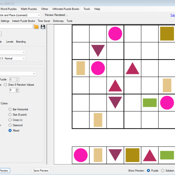The width and height of the screenshot is (175, 175).
Task: Open the top Tools menu
Action: tap(87, 9)
